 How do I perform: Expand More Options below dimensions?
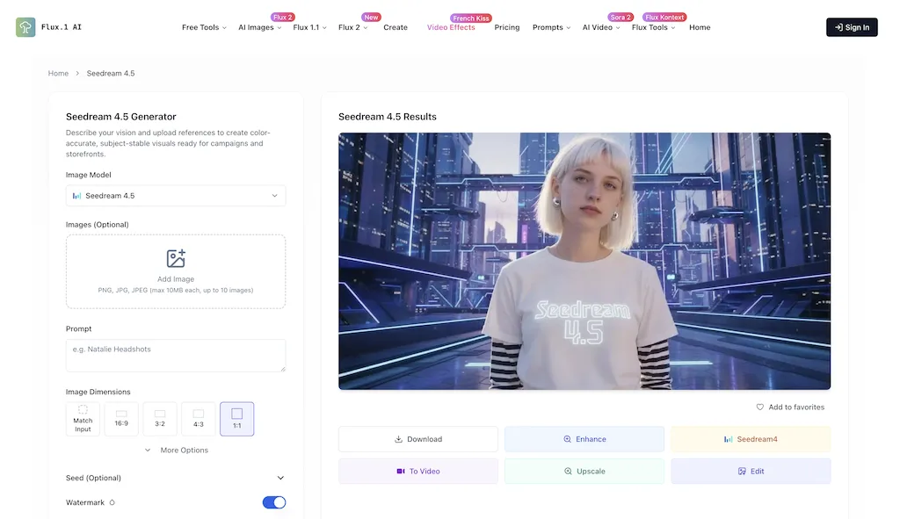click(x=175, y=450)
